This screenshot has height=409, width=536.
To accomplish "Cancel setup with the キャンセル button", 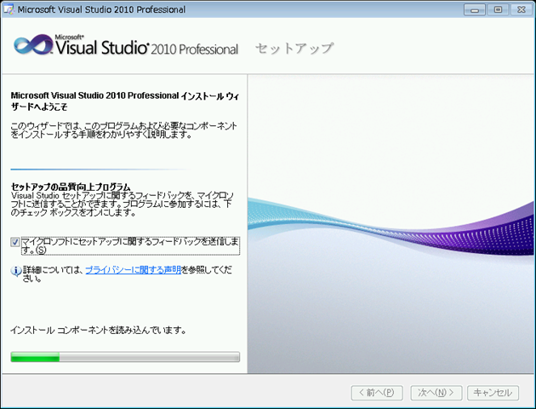I will tap(493, 393).
